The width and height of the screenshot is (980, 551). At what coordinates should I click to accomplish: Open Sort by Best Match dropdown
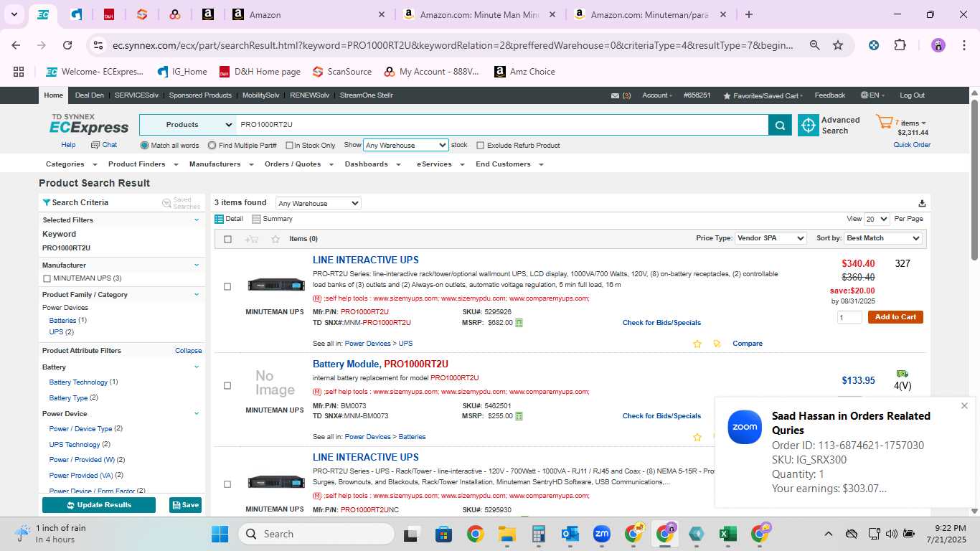(883, 238)
